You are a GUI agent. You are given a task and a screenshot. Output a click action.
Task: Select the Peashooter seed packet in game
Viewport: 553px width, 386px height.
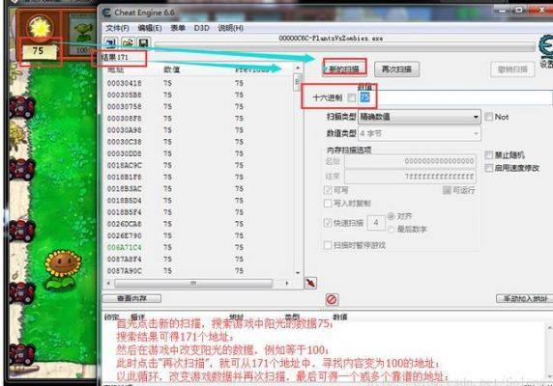[x=81, y=34]
